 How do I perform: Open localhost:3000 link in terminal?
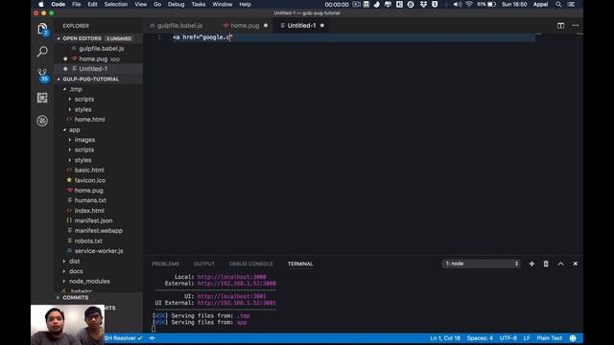pos(231,277)
